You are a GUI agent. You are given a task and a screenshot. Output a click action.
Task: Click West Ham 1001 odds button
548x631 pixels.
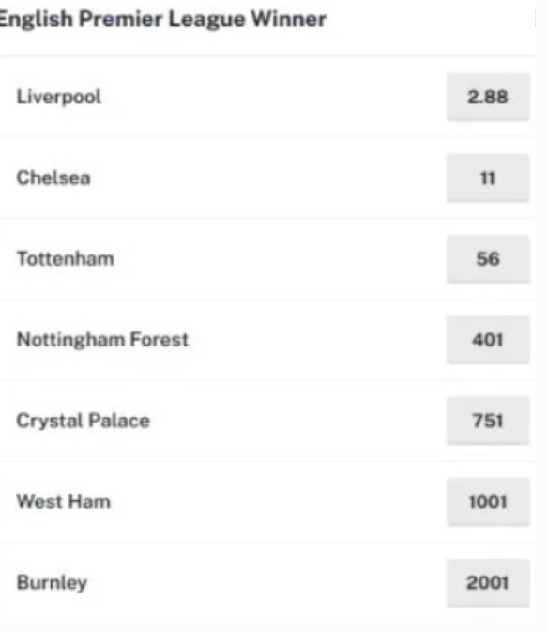click(x=488, y=501)
